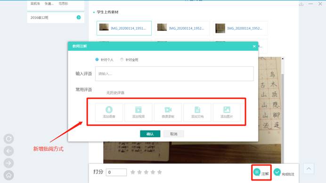Click the 输入评语 comment text field
Screen dimensions: 326x183
coord(174,74)
